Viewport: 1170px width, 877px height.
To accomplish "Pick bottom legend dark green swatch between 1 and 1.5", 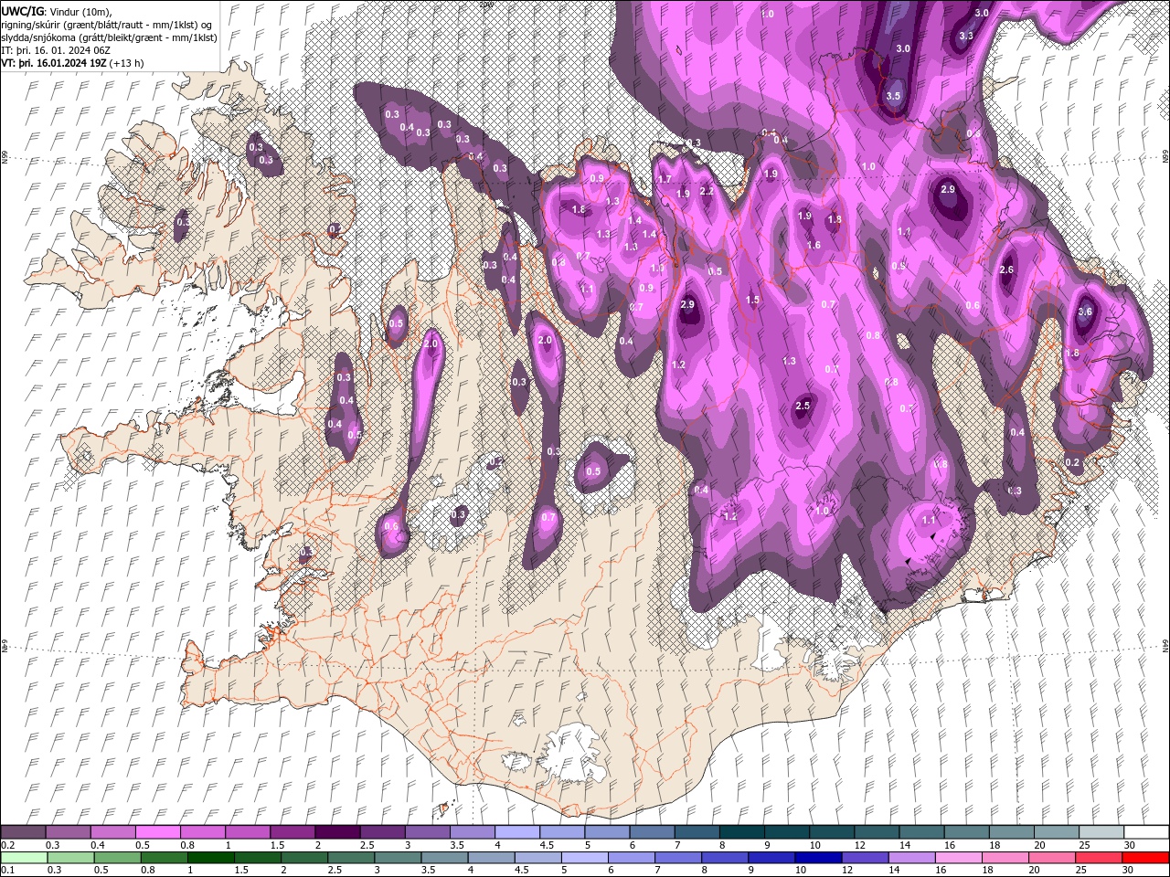I will tap(212, 858).
